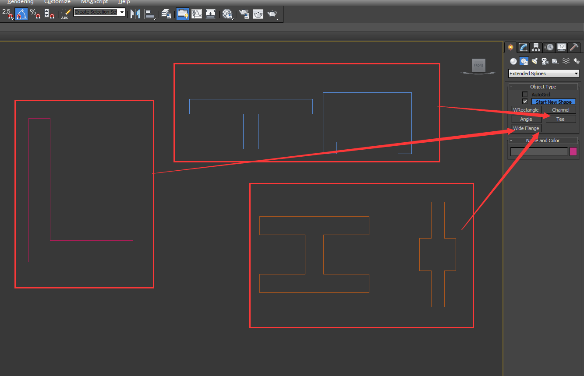
Task: Open the Customize menu
Action: 57,2
